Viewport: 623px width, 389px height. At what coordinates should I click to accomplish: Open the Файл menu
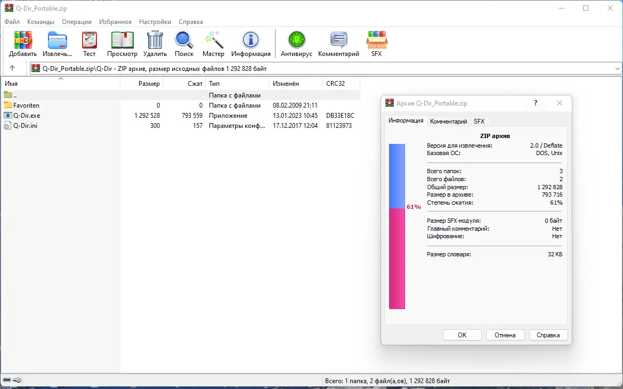click(x=12, y=22)
